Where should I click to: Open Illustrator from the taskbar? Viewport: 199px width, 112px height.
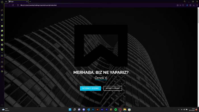[97, 109]
